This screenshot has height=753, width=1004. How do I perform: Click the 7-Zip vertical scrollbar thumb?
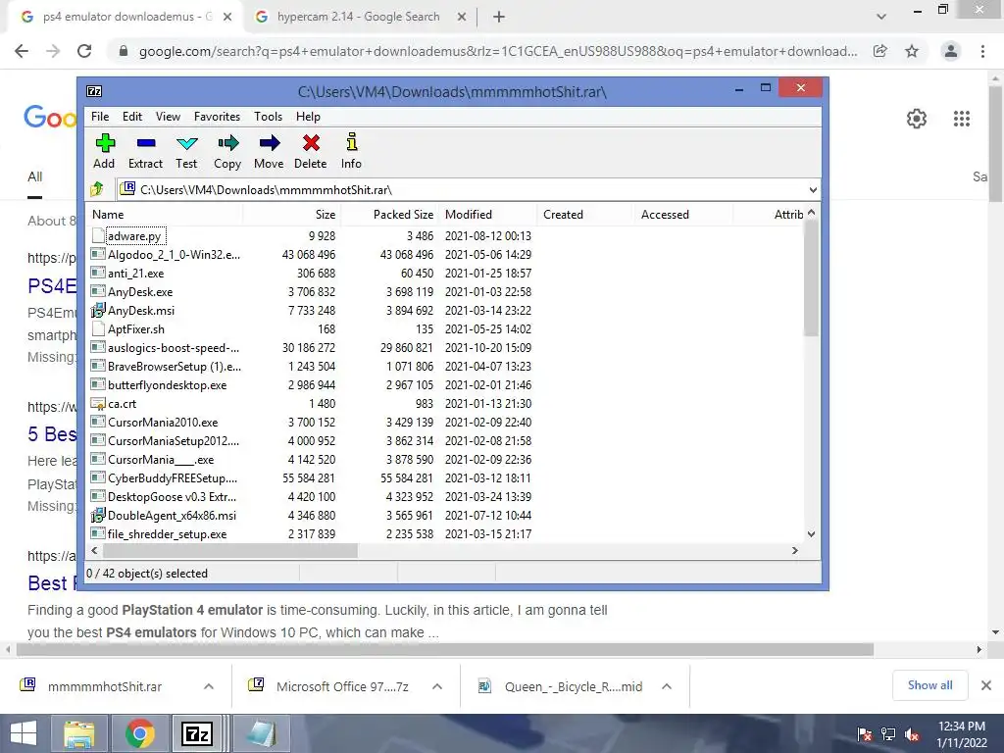pyautogui.click(x=811, y=277)
